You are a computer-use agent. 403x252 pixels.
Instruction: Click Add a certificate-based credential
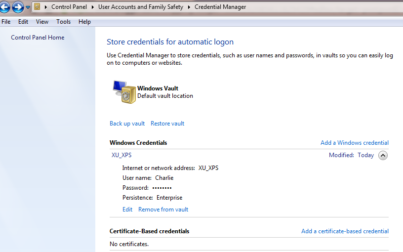pyautogui.click(x=345, y=231)
